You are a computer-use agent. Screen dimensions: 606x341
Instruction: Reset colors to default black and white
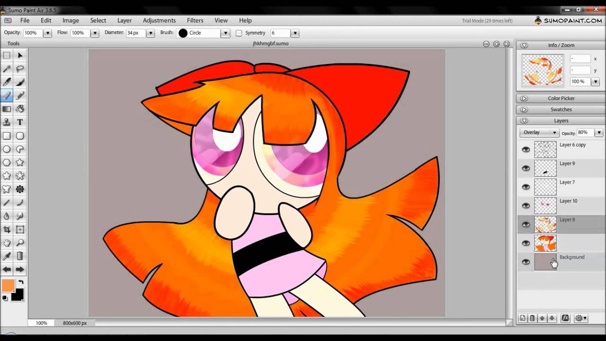click(x=5, y=298)
